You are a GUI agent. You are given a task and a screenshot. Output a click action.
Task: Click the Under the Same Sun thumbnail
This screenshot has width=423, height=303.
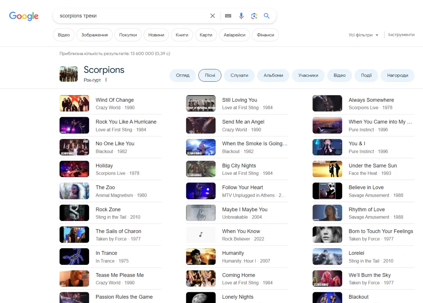click(328, 169)
